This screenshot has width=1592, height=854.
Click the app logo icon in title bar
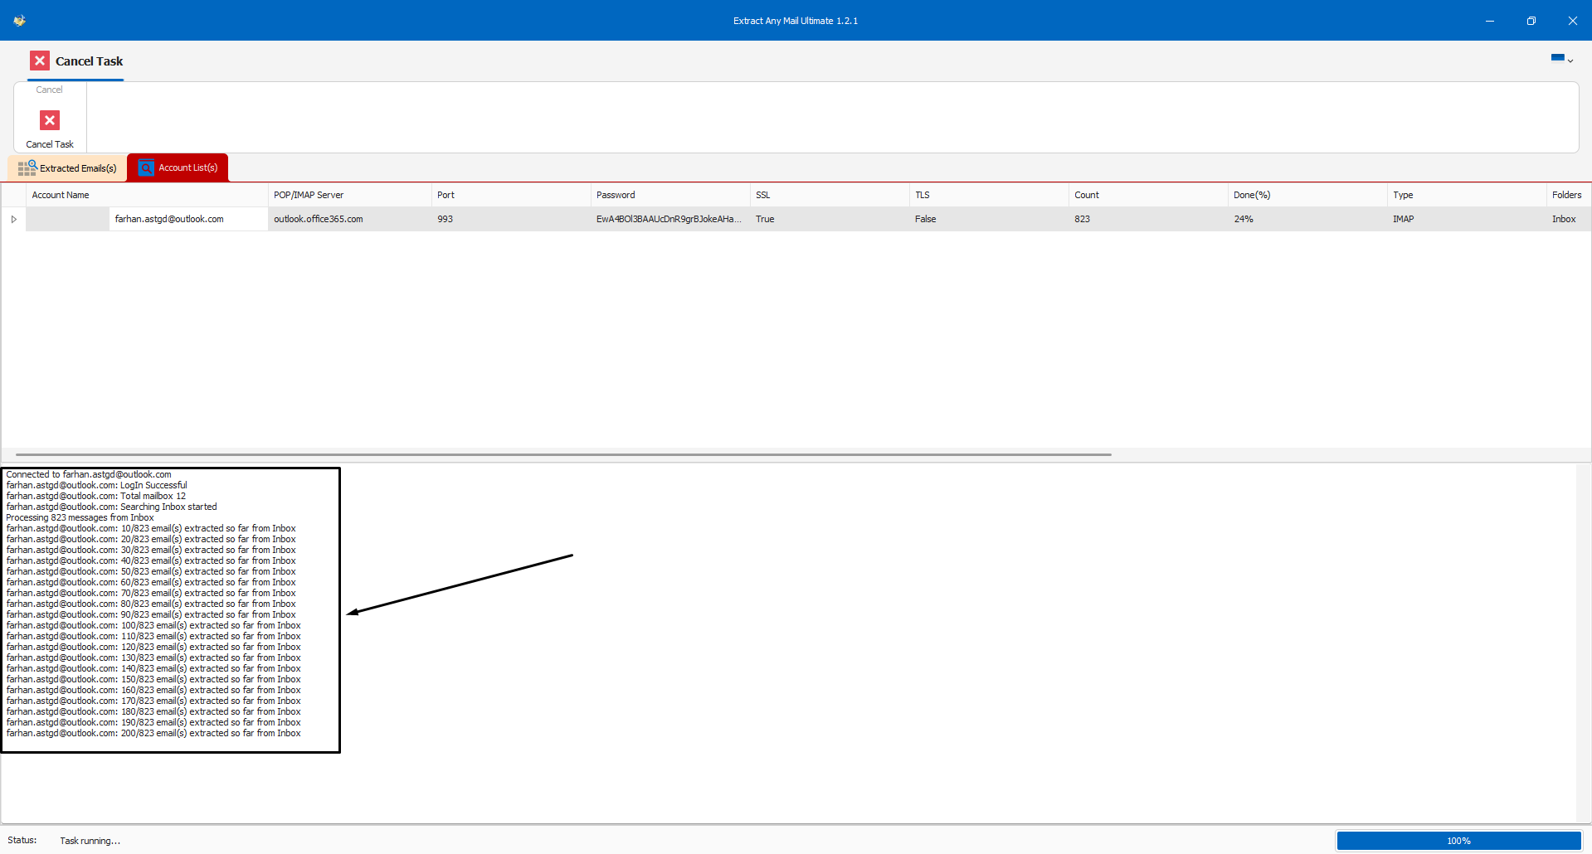pyautogui.click(x=19, y=21)
